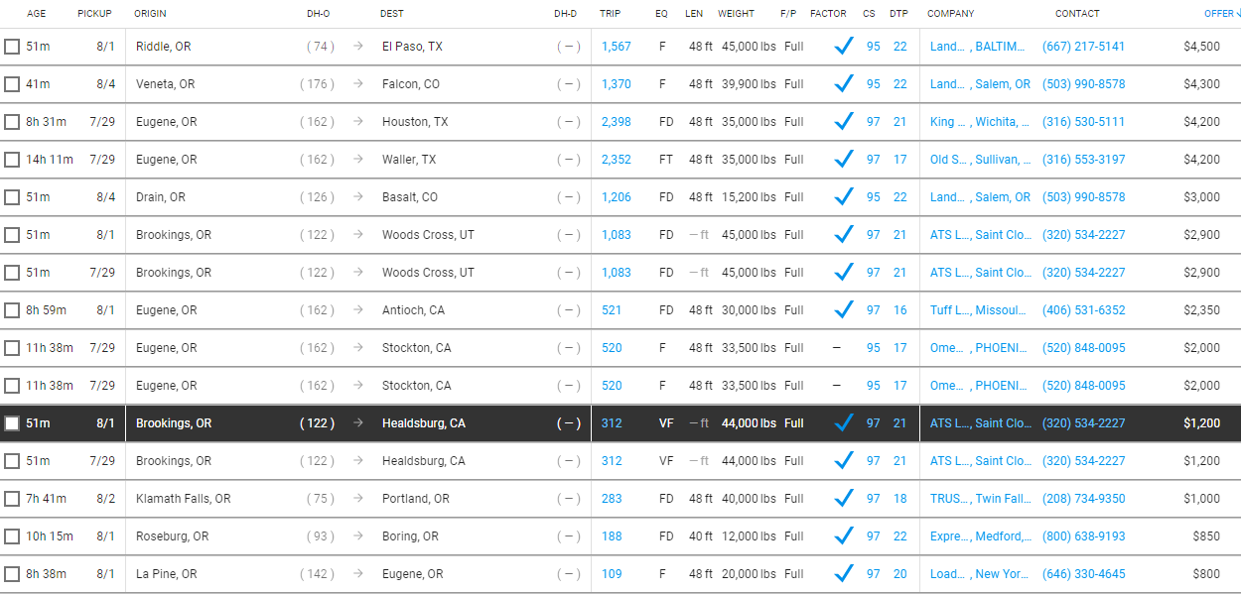Screen dimensions: 1241x594
Task: Click the WEIGHT column header
Action: pos(736,14)
